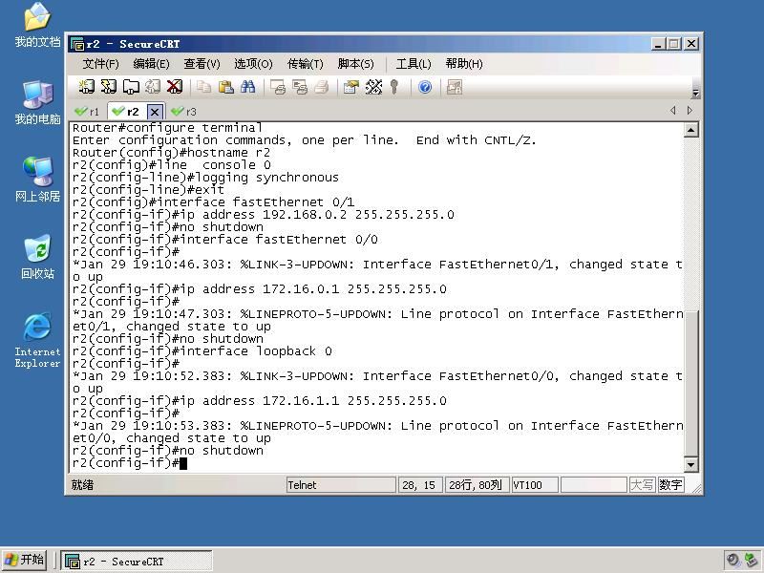The image size is (764, 573).
Task: Open the 文件(F) menu
Action: coord(100,64)
